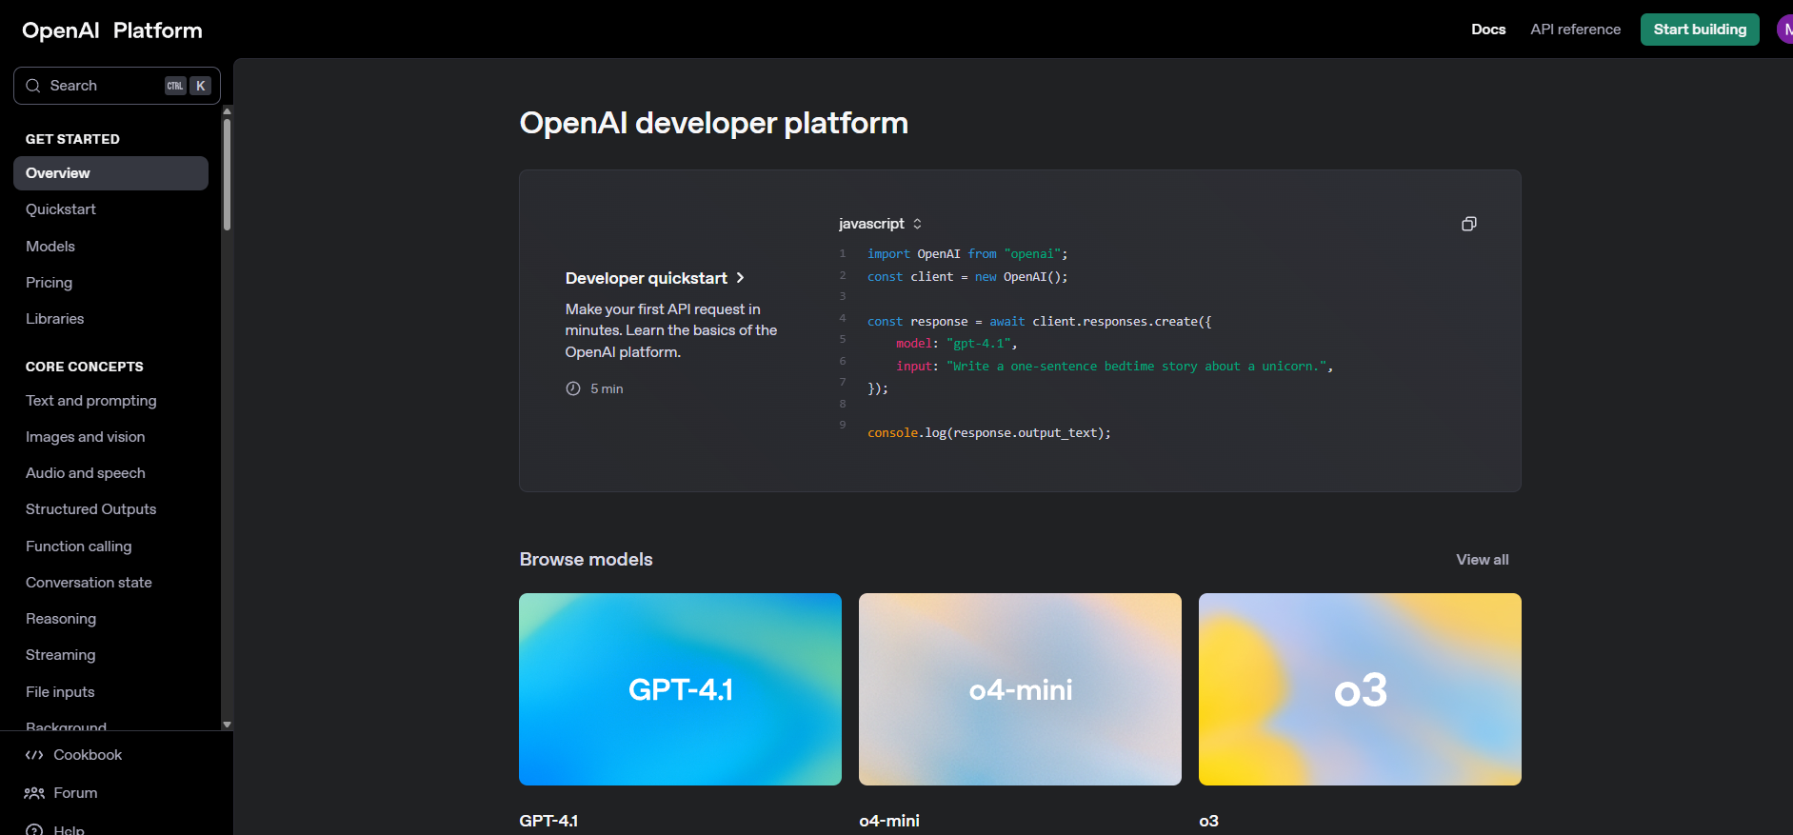The width and height of the screenshot is (1793, 835).
Task: Open API reference in header
Action: [1576, 30]
